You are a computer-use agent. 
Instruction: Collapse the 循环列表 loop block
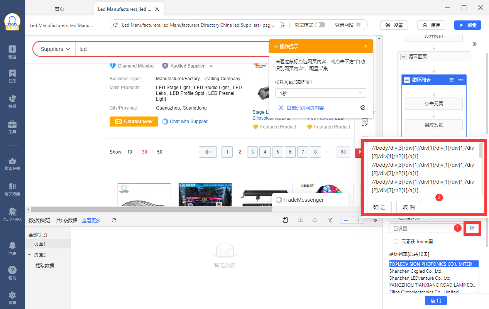pyautogui.click(x=407, y=80)
